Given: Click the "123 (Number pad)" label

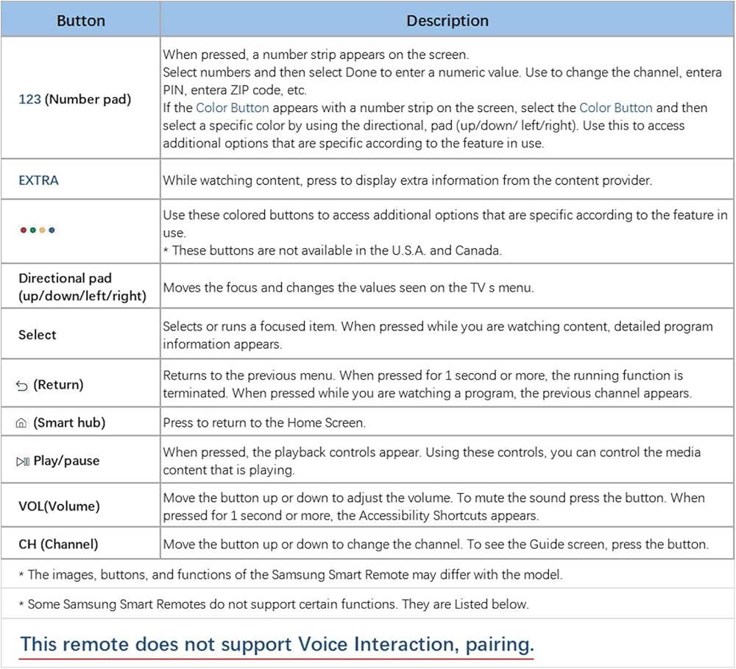Looking at the screenshot, I should tap(74, 98).
